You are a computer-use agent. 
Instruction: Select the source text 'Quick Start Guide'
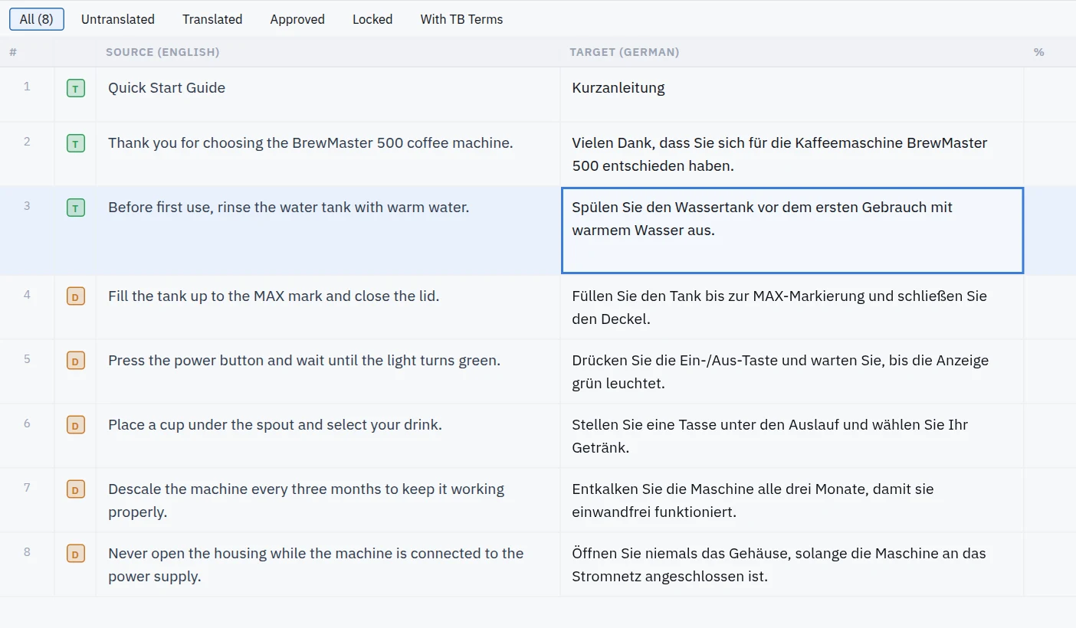point(166,87)
